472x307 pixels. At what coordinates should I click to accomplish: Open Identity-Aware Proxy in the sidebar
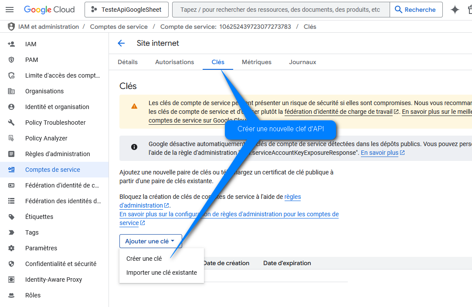[54, 279]
